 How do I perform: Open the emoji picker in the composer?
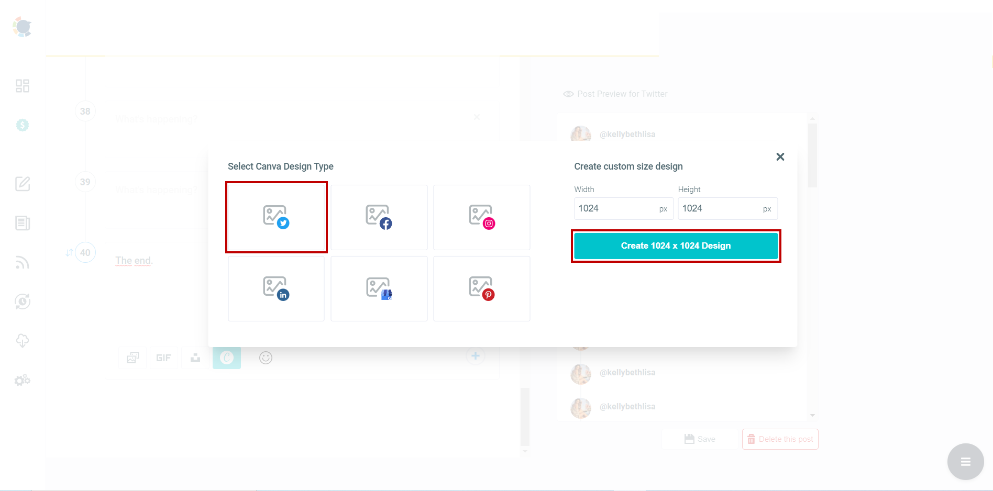[x=266, y=358]
